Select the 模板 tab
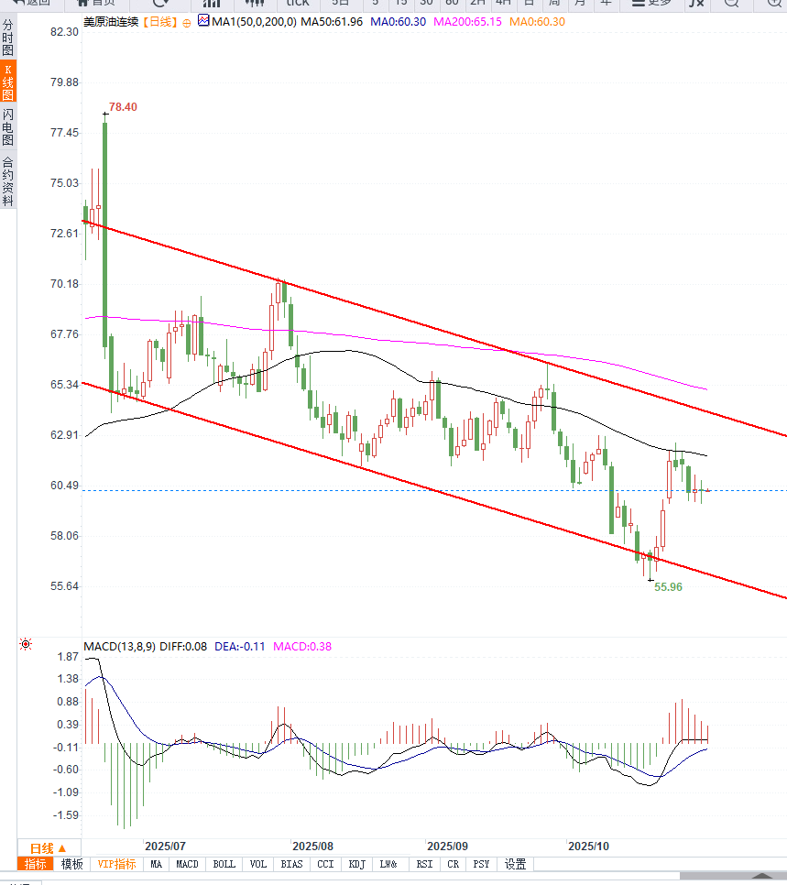Viewport: 787px width, 885px height. 71,864
